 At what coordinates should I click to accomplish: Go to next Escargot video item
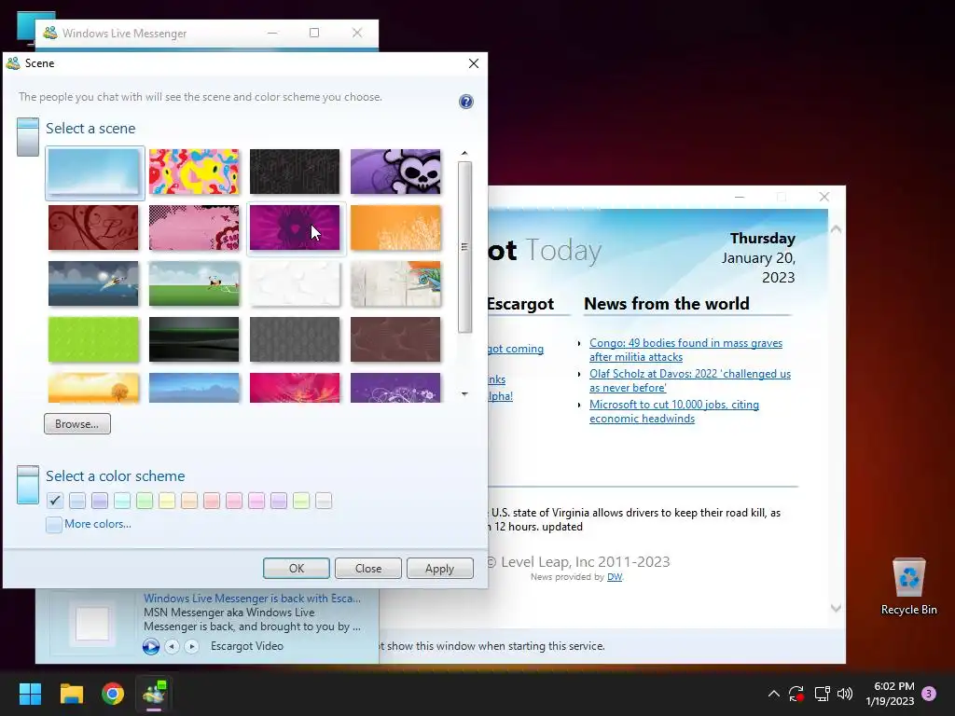pyautogui.click(x=191, y=646)
